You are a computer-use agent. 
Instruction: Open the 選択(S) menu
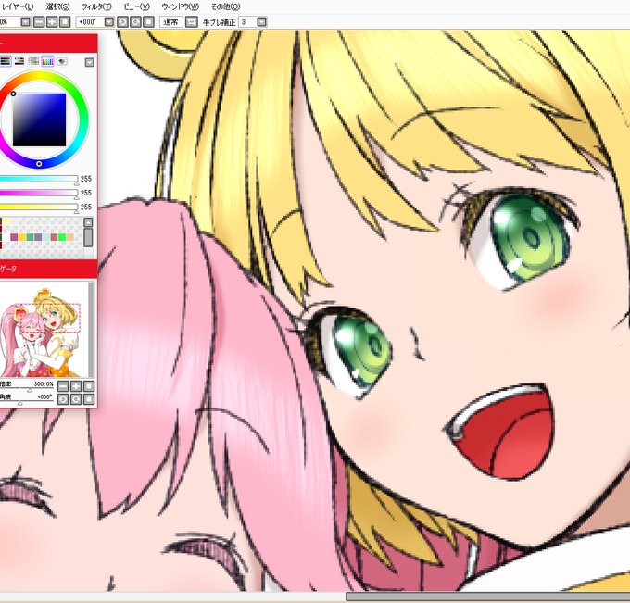pyautogui.click(x=57, y=6)
